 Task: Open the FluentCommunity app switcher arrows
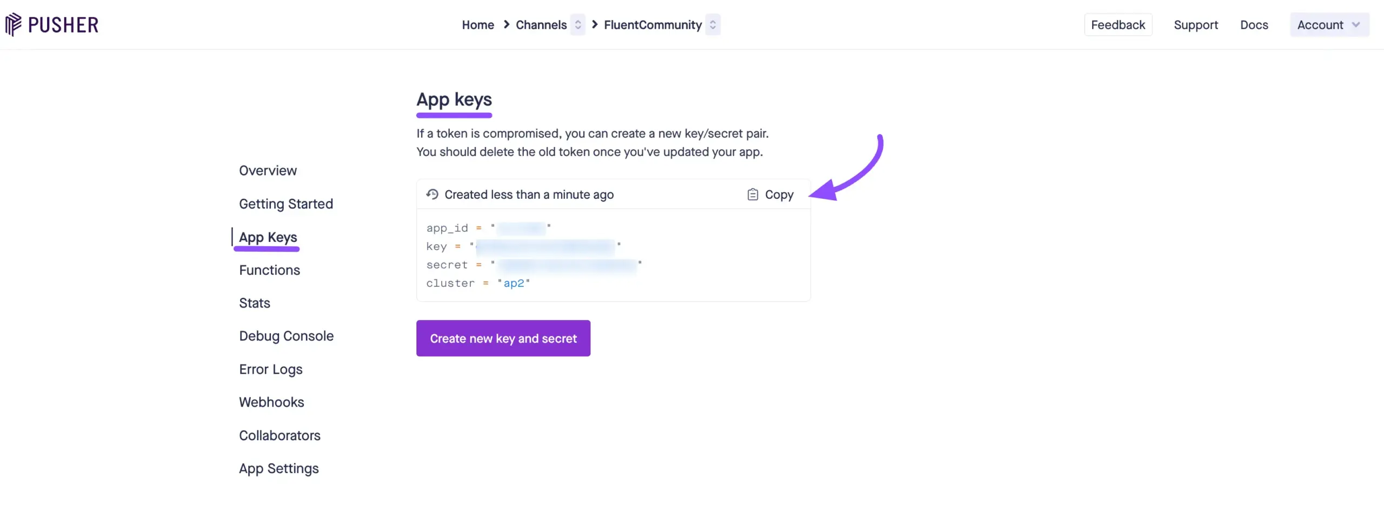tap(713, 25)
